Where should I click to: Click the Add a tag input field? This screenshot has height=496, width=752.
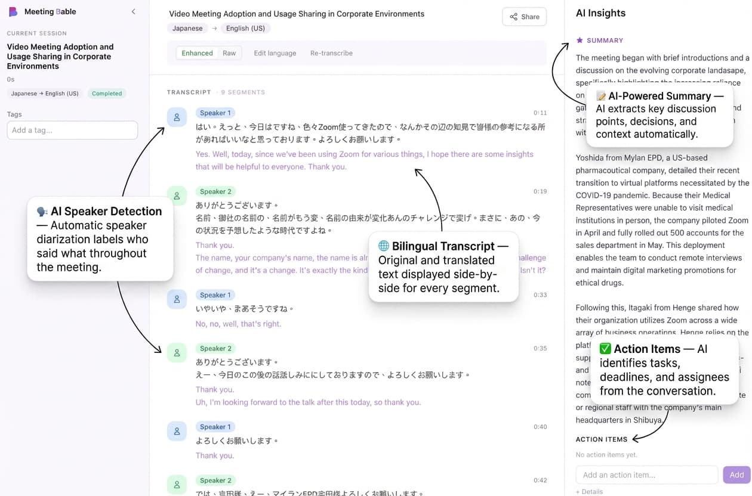point(72,130)
